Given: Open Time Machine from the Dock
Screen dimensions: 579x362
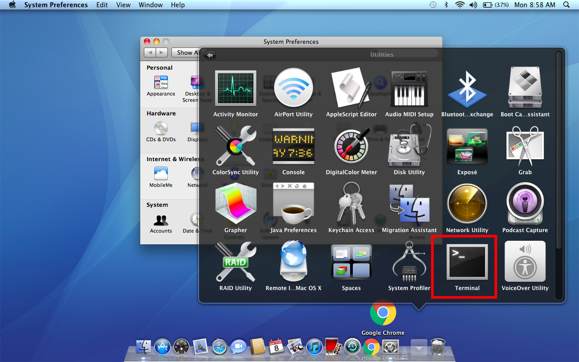Looking at the screenshot, I should tap(352, 347).
